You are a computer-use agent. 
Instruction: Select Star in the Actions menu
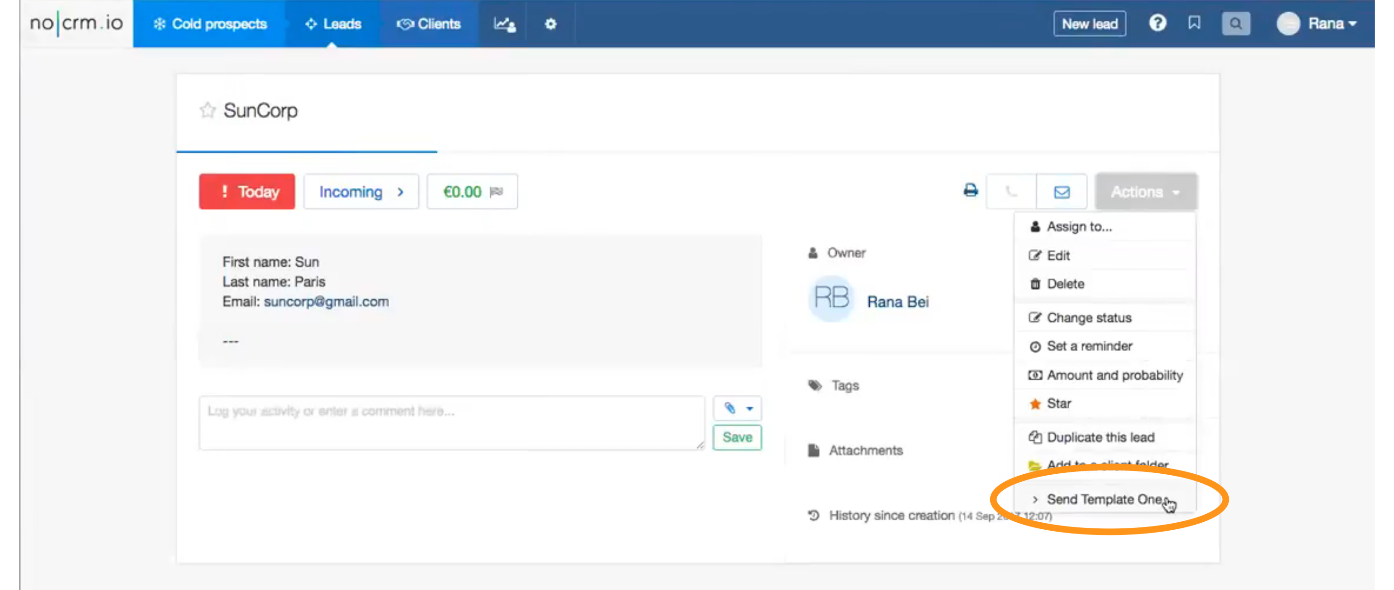click(x=1058, y=403)
